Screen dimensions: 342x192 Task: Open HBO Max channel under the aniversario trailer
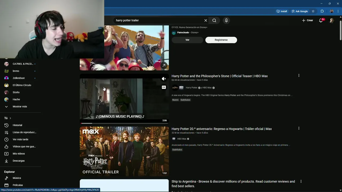pos(182,139)
